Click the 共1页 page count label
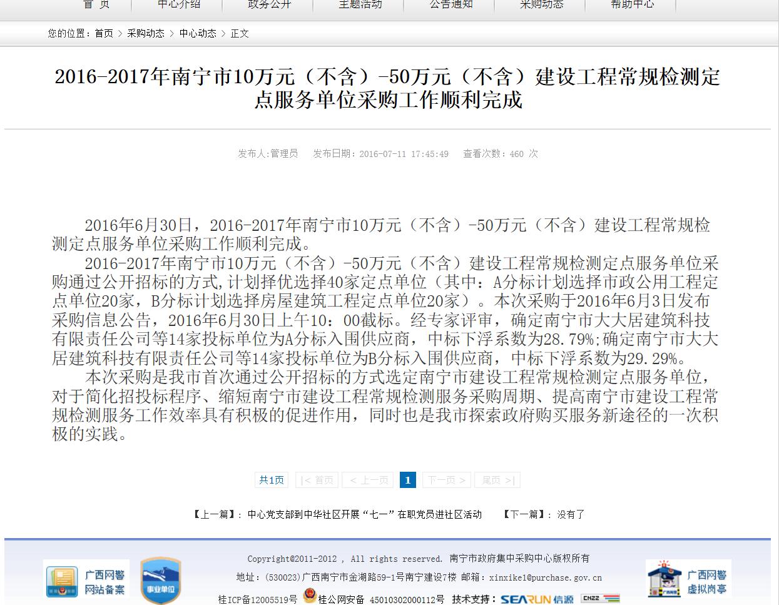 (272, 480)
